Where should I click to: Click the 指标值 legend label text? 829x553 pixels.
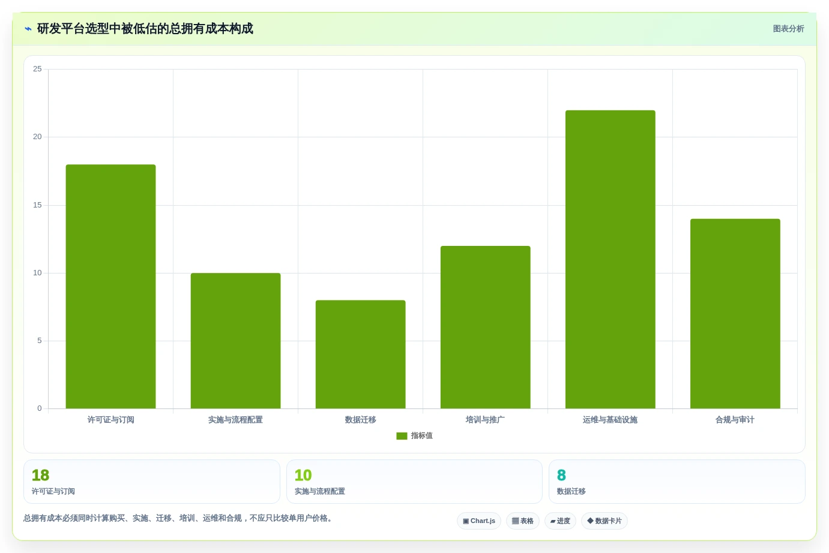tap(422, 436)
